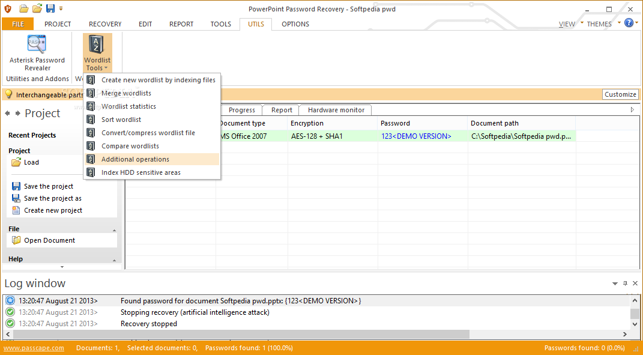Switch to the EDIT ribbon tab
Image resolution: width=643 pixels, height=355 pixels.
tap(145, 24)
